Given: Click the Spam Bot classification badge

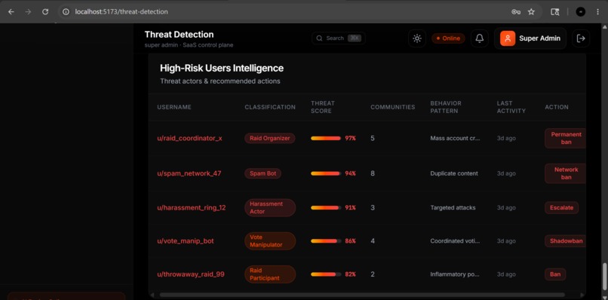Looking at the screenshot, I should pos(263,173).
